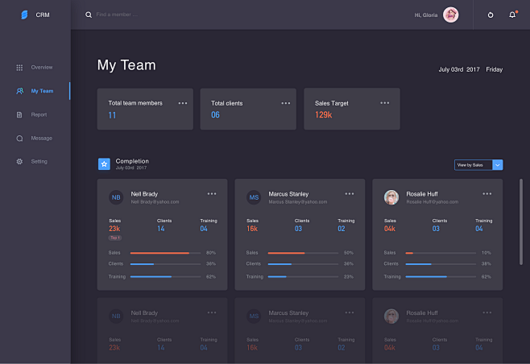The width and height of the screenshot is (530, 364).
Task: Open the Sales Target options menu
Action: click(385, 103)
